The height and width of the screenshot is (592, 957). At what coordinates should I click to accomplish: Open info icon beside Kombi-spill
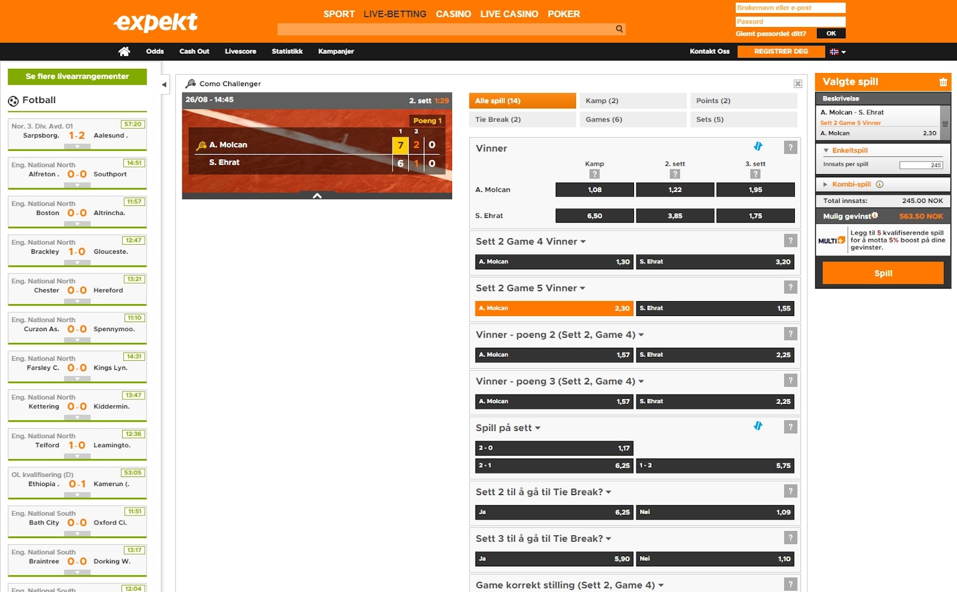coord(879,184)
